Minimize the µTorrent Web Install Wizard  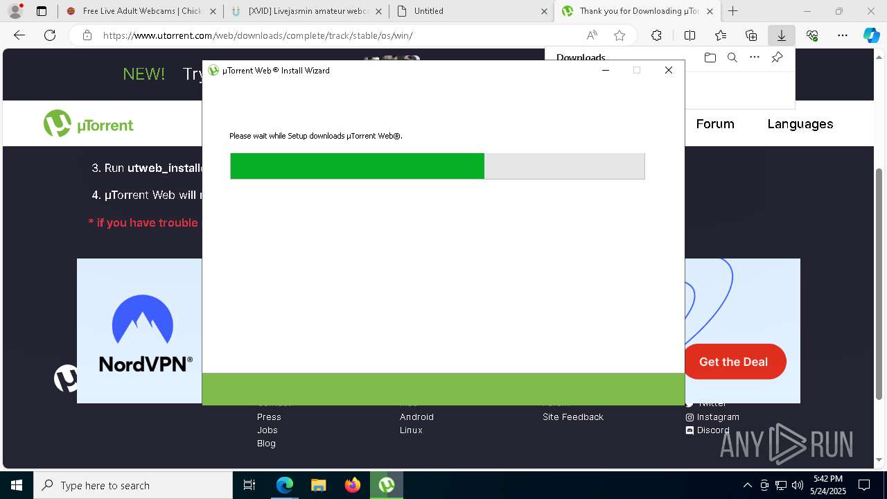(606, 70)
